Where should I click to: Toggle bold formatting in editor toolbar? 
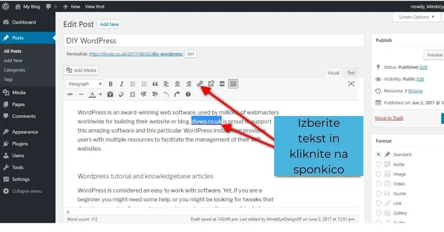point(111,84)
